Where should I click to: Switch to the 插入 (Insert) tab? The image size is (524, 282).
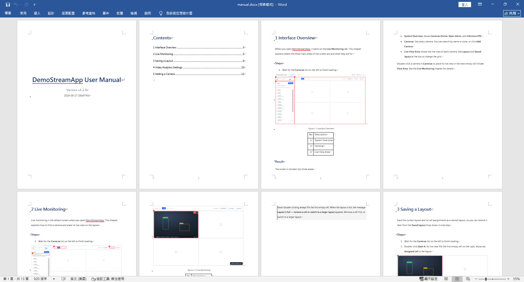click(37, 13)
